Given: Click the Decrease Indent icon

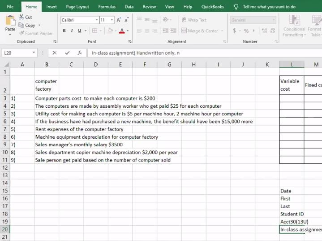Looking at the screenshot, I should tap(165, 31).
